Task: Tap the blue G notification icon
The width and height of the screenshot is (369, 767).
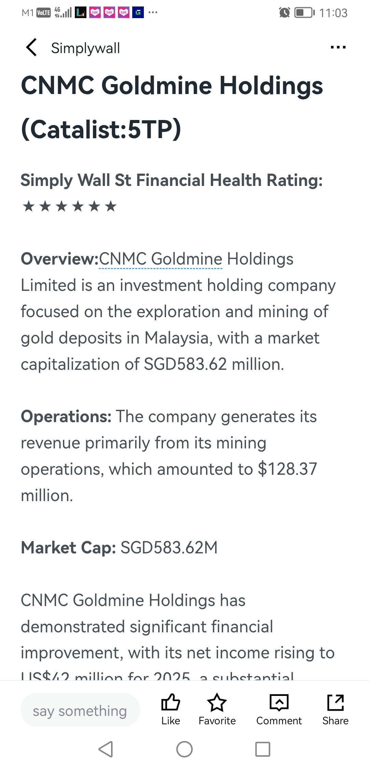Action: click(x=138, y=13)
